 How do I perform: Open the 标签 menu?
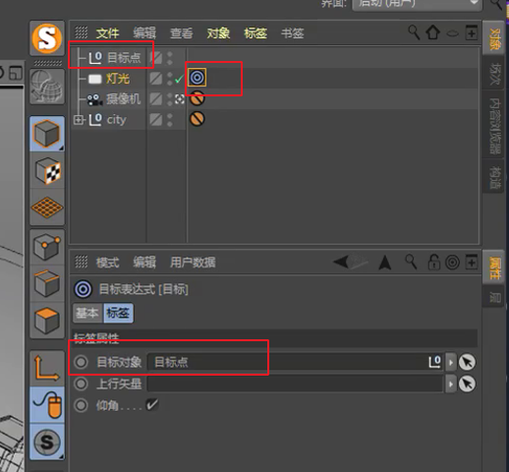(x=255, y=33)
